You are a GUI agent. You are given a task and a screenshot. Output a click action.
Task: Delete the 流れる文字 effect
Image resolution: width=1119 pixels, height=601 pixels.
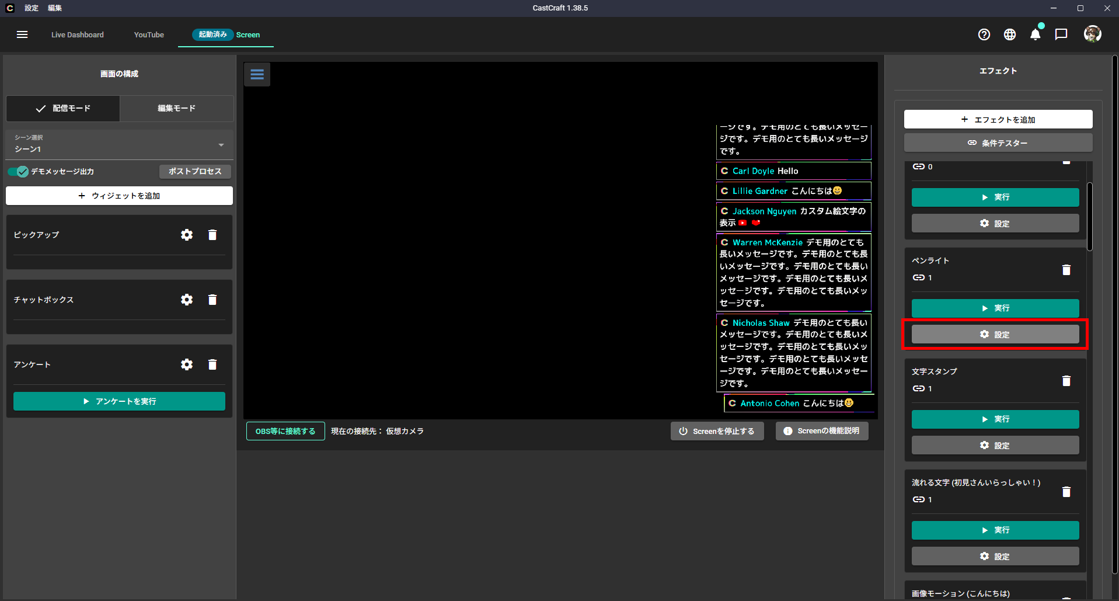[1066, 492]
